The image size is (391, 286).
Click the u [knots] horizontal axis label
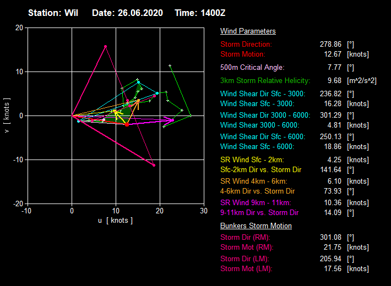pos(115,221)
